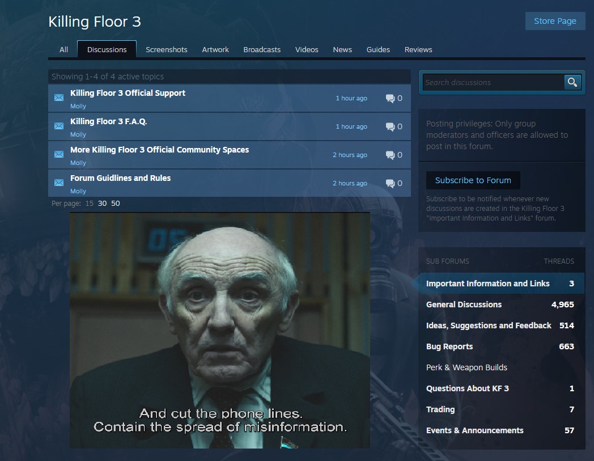Click author Molly under Community Spaces topic
Screen dimensions: 594x461
pos(78,163)
